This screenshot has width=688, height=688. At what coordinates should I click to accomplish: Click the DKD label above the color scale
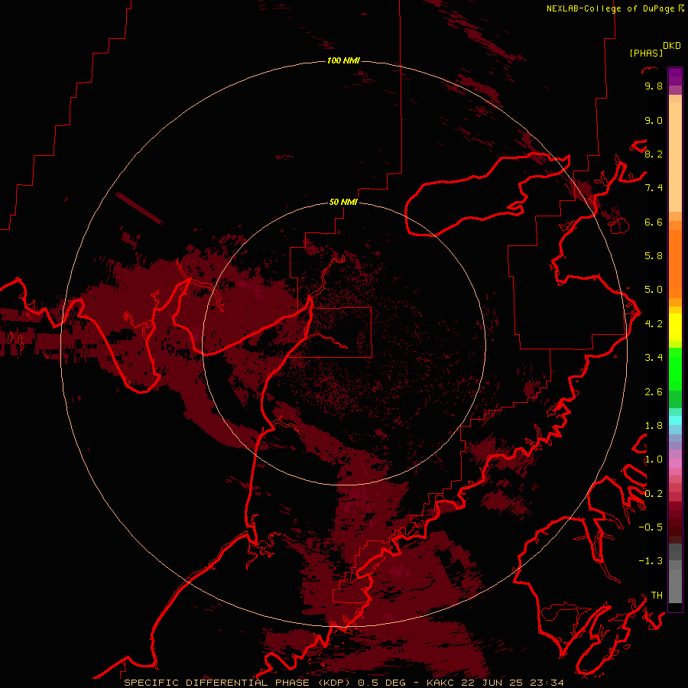pyautogui.click(x=672, y=46)
